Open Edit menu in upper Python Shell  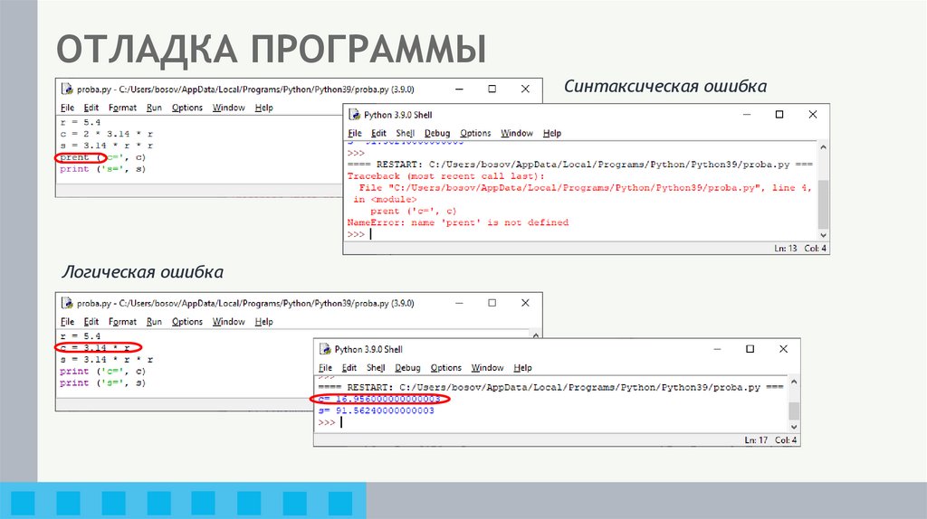tap(378, 134)
